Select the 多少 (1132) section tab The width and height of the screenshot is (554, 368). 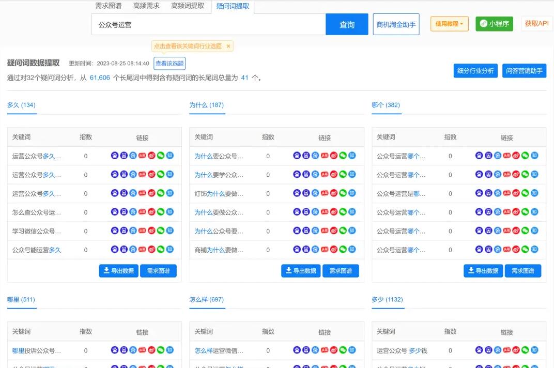(x=387, y=299)
